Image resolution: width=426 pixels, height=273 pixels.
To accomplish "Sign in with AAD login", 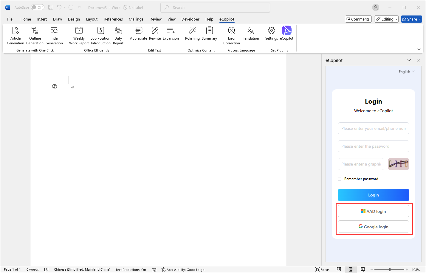I will (374, 211).
